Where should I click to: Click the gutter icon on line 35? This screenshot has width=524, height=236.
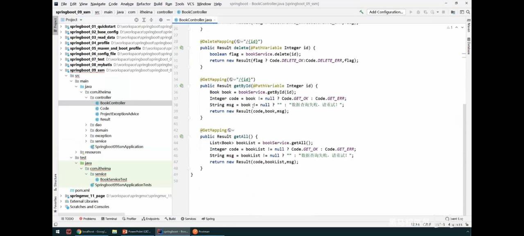[181, 86]
